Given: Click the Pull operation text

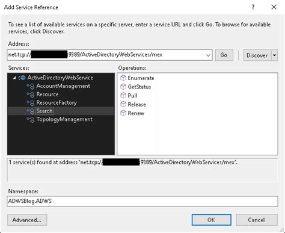Looking at the screenshot, I should tap(132, 96).
